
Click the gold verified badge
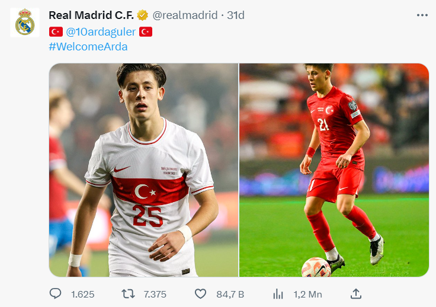tap(142, 15)
